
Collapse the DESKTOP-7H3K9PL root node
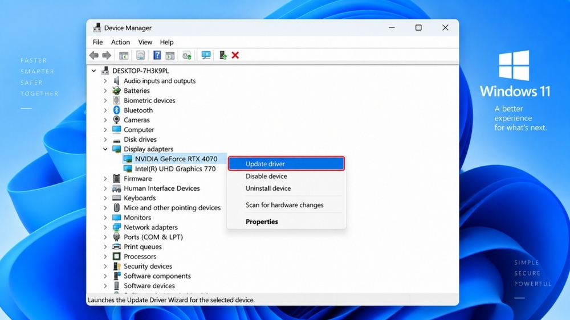coord(94,71)
